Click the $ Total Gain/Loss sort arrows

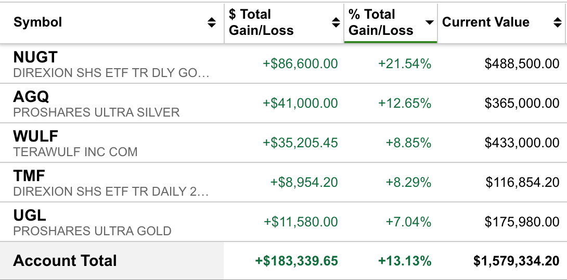(x=336, y=22)
